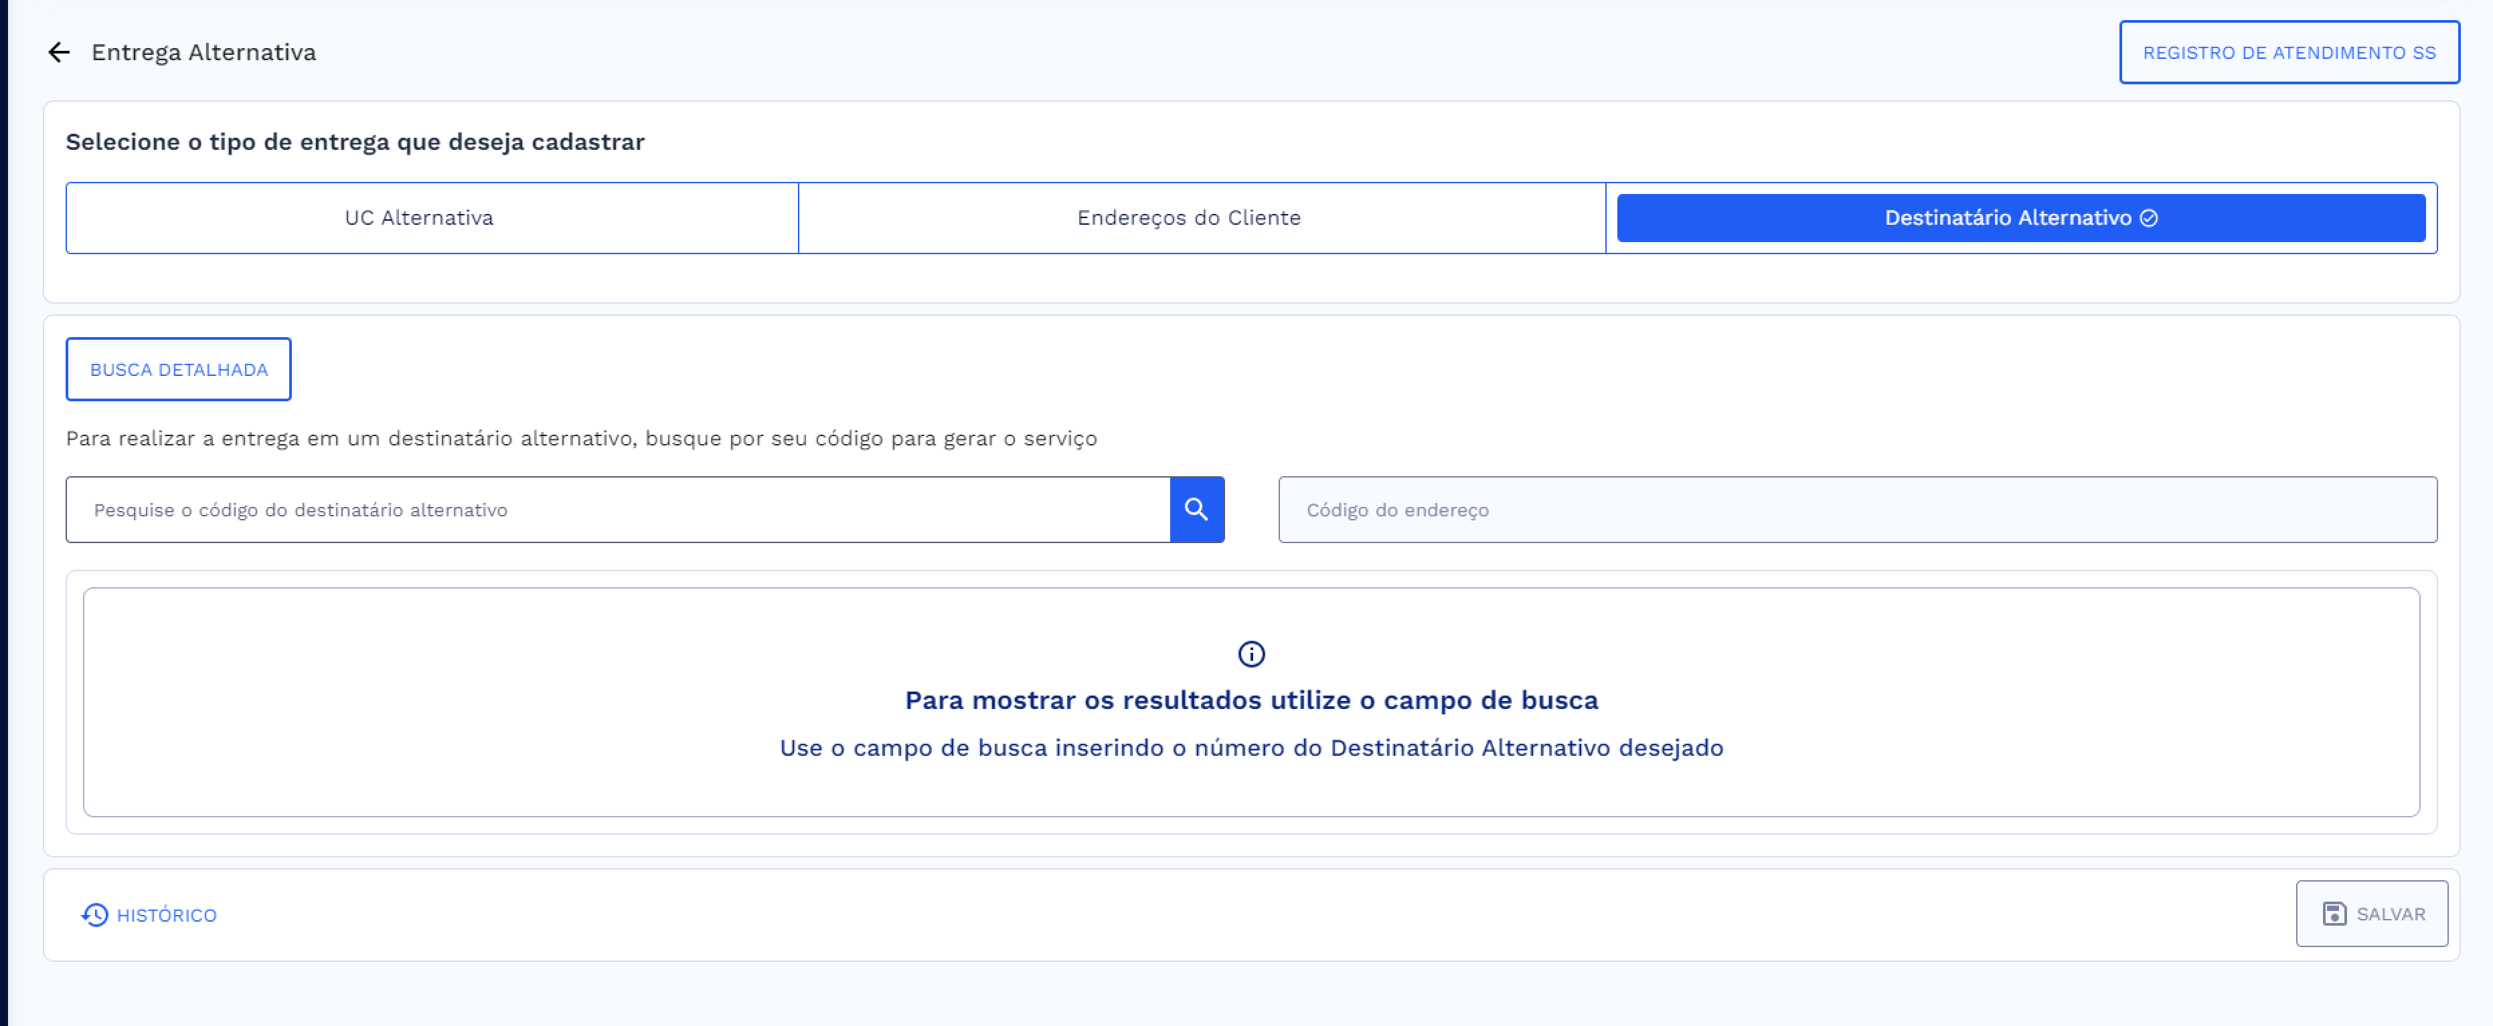Switch to the UC Alternativa tab
Image resolution: width=2493 pixels, height=1026 pixels.
pyautogui.click(x=420, y=217)
